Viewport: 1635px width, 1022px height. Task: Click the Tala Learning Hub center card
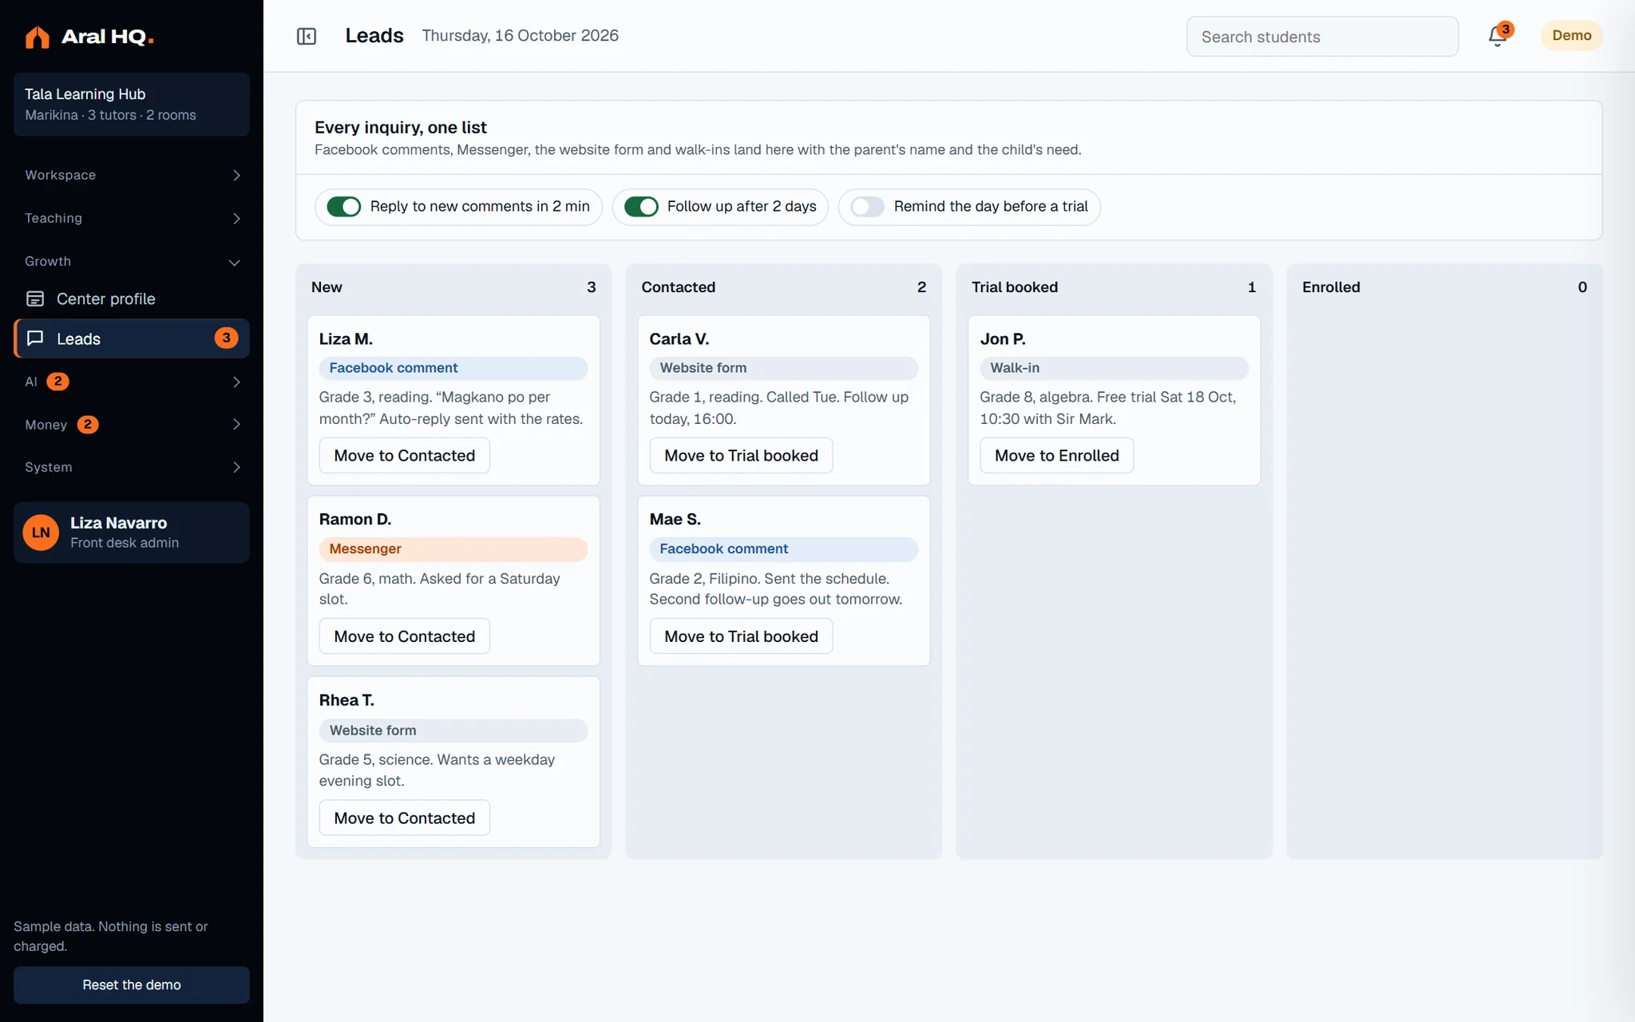pos(132,105)
